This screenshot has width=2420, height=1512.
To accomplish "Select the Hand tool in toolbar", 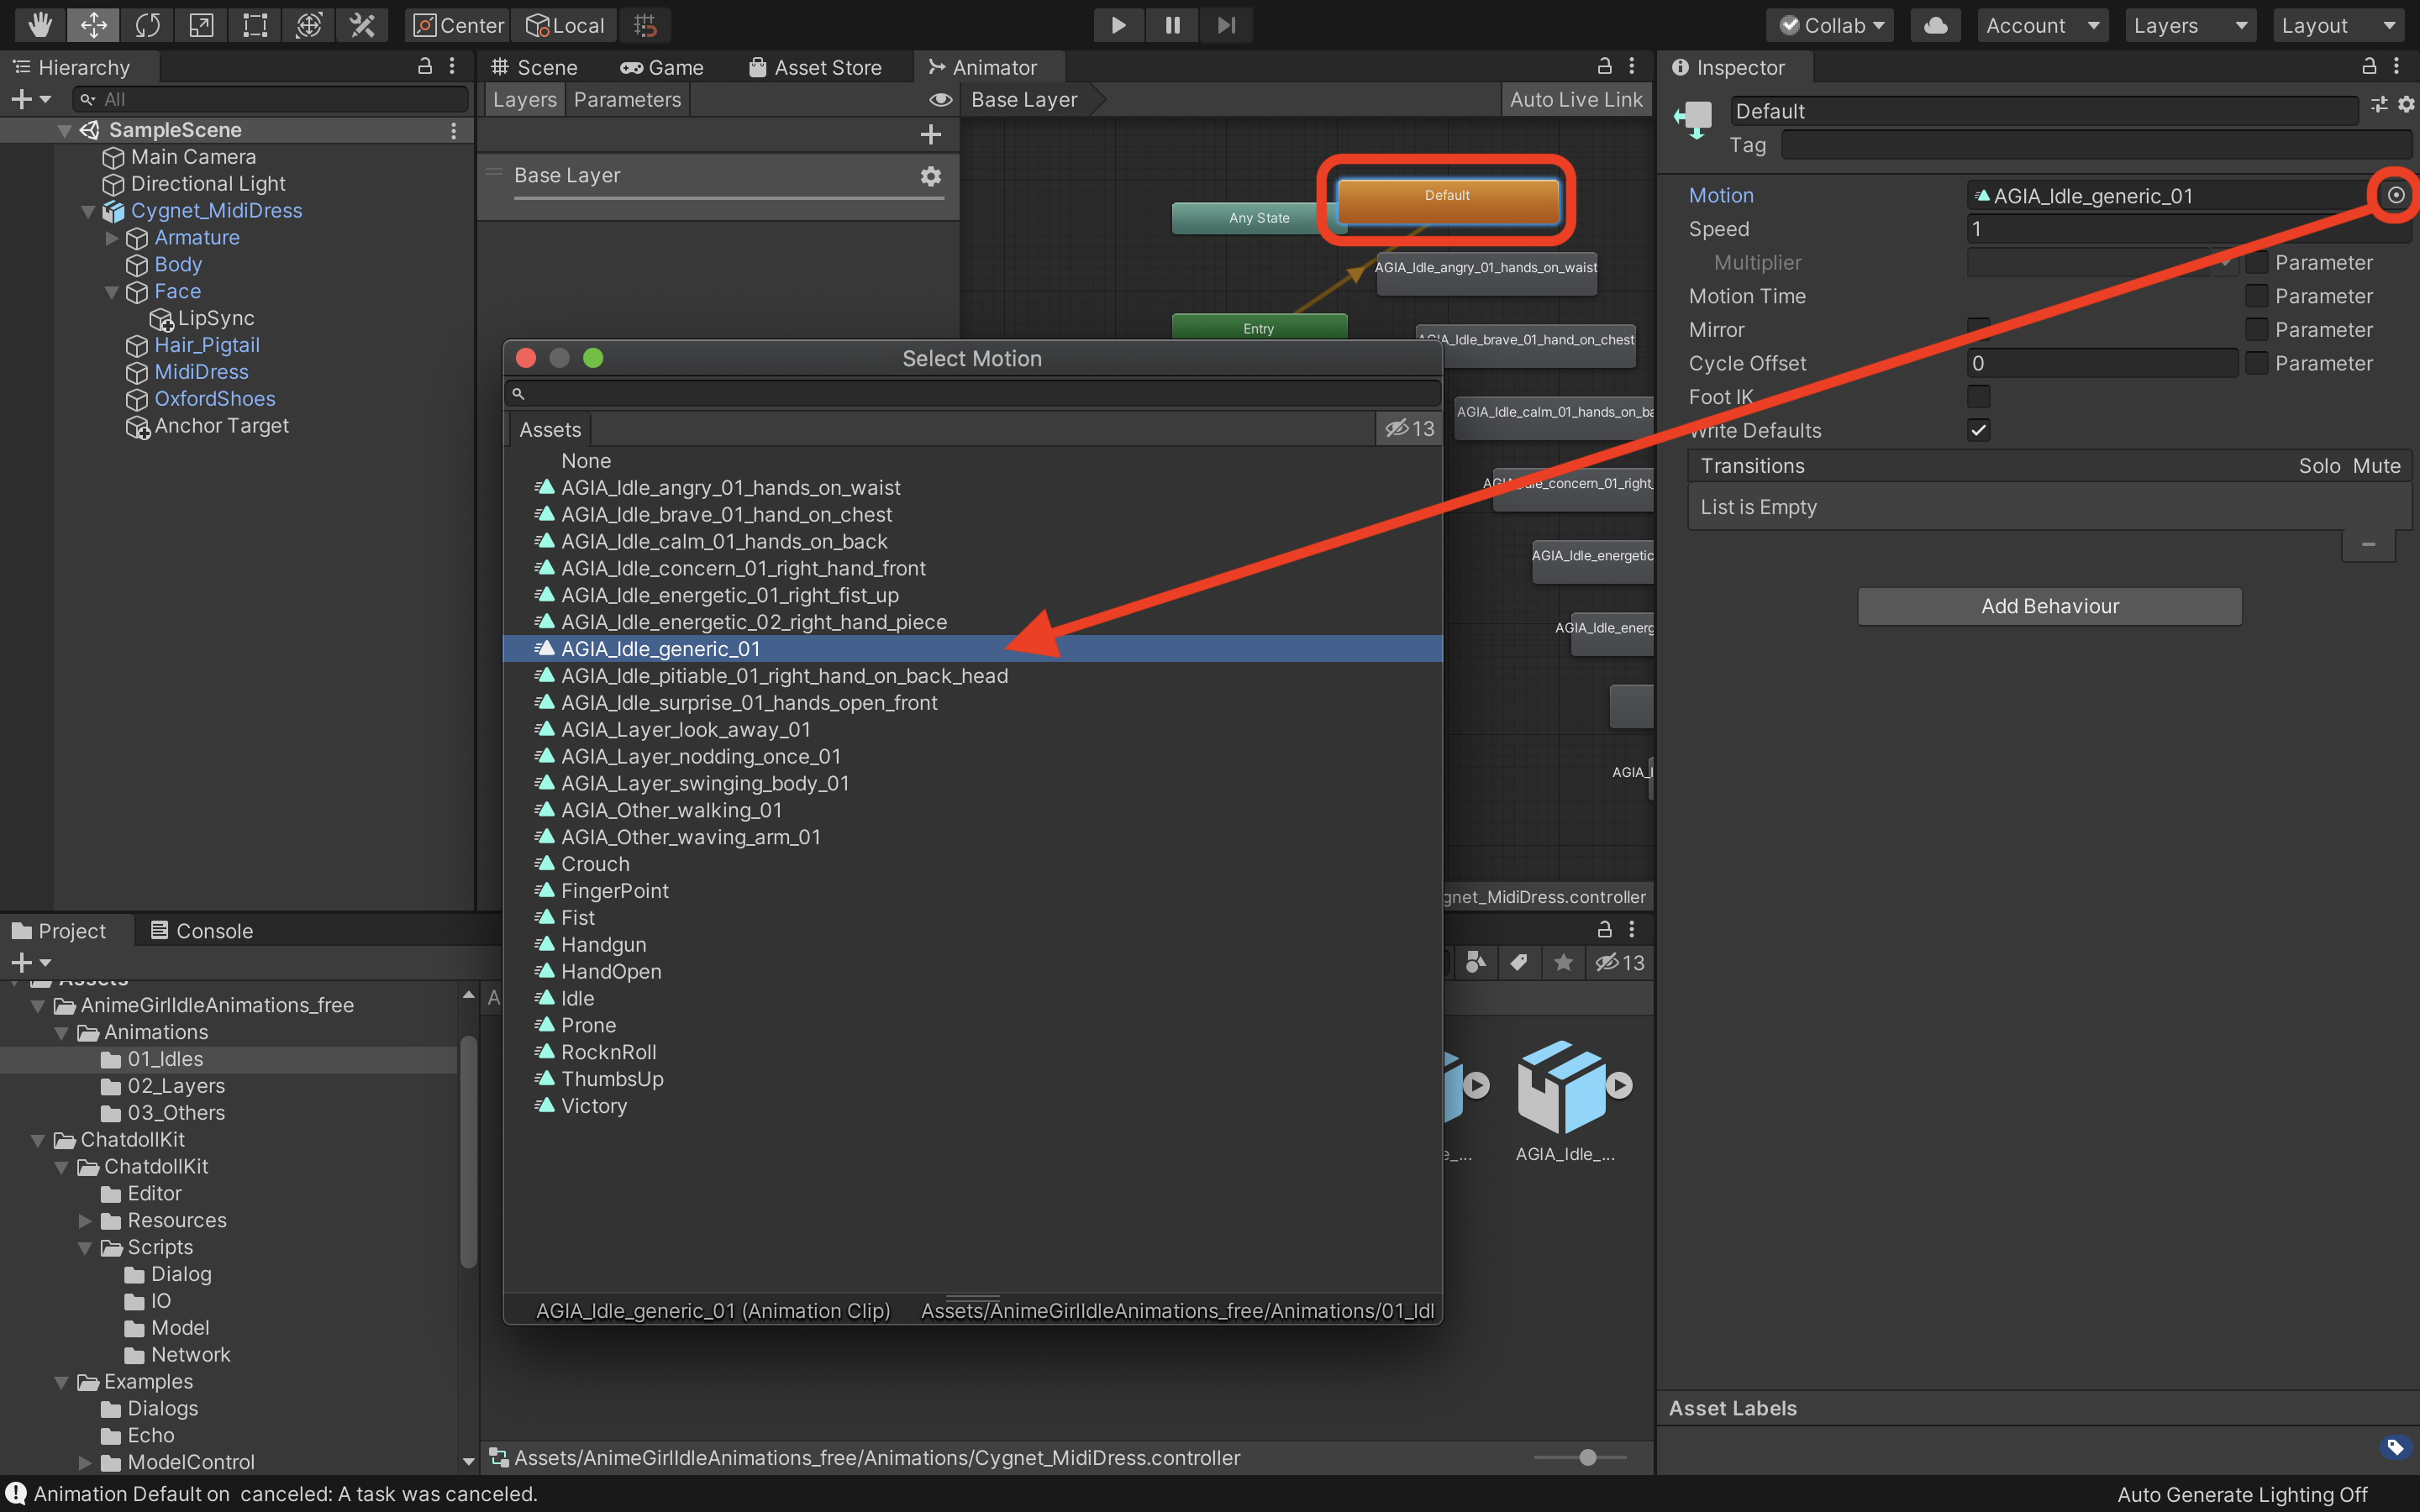I will click(x=39, y=25).
